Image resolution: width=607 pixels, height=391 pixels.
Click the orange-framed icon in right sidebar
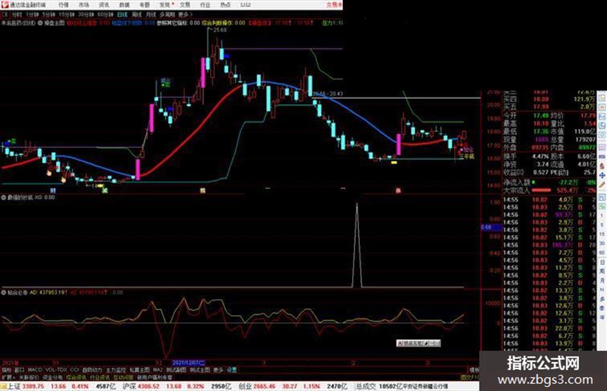[x=602, y=107]
